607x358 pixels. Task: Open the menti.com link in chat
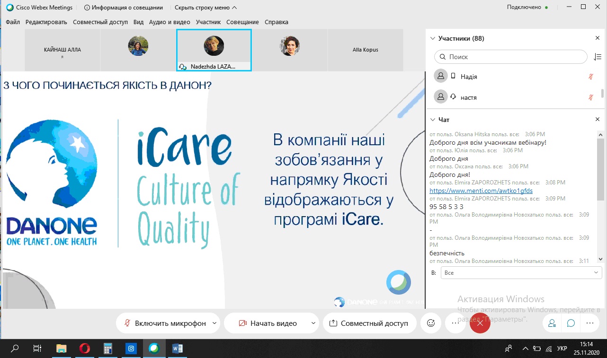(481, 191)
